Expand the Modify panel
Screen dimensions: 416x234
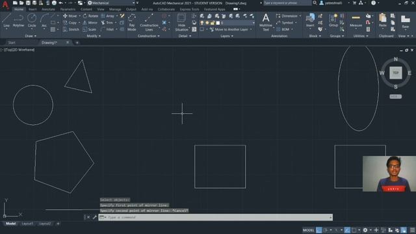[94, 36]
